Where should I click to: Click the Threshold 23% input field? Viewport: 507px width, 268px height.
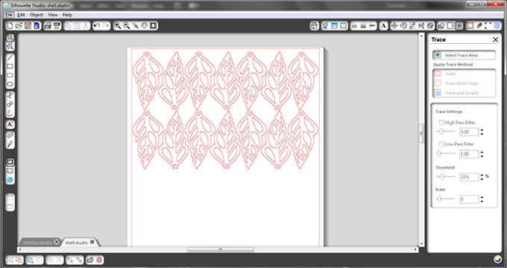tap(469, 177)
